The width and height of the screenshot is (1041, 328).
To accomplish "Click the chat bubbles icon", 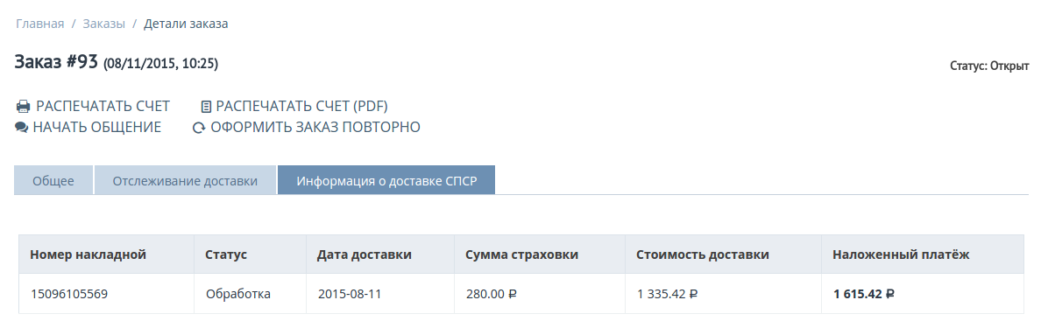I will pyautogui.click(x=21, y=127).
